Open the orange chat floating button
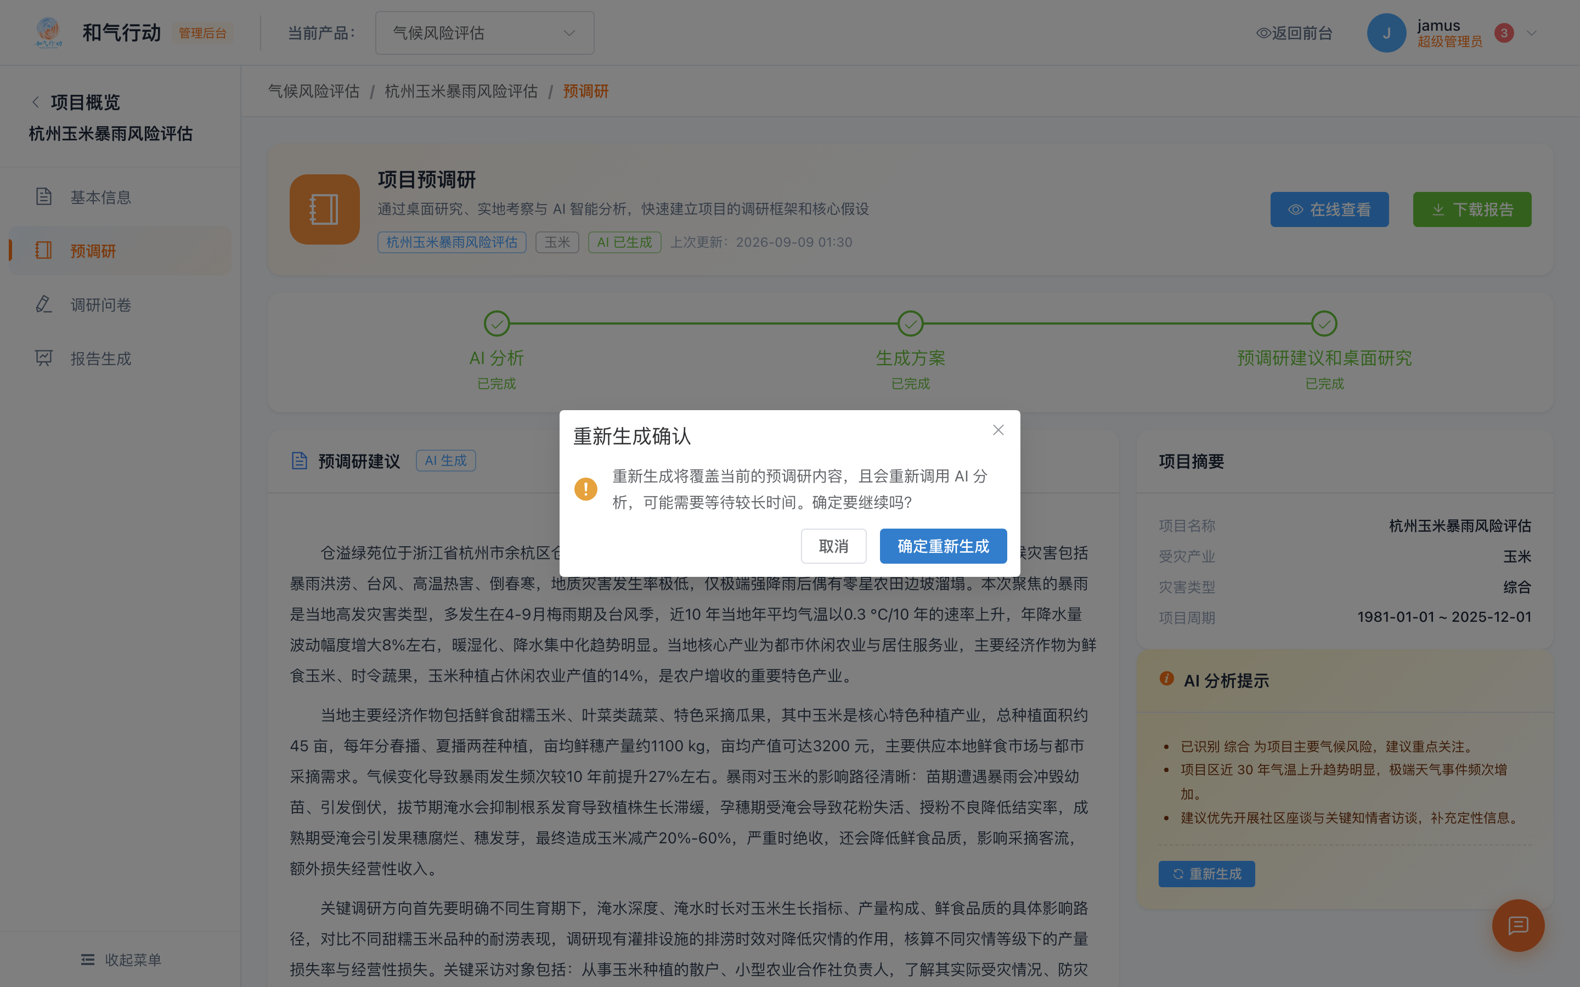 click(x=1518, y=926)
